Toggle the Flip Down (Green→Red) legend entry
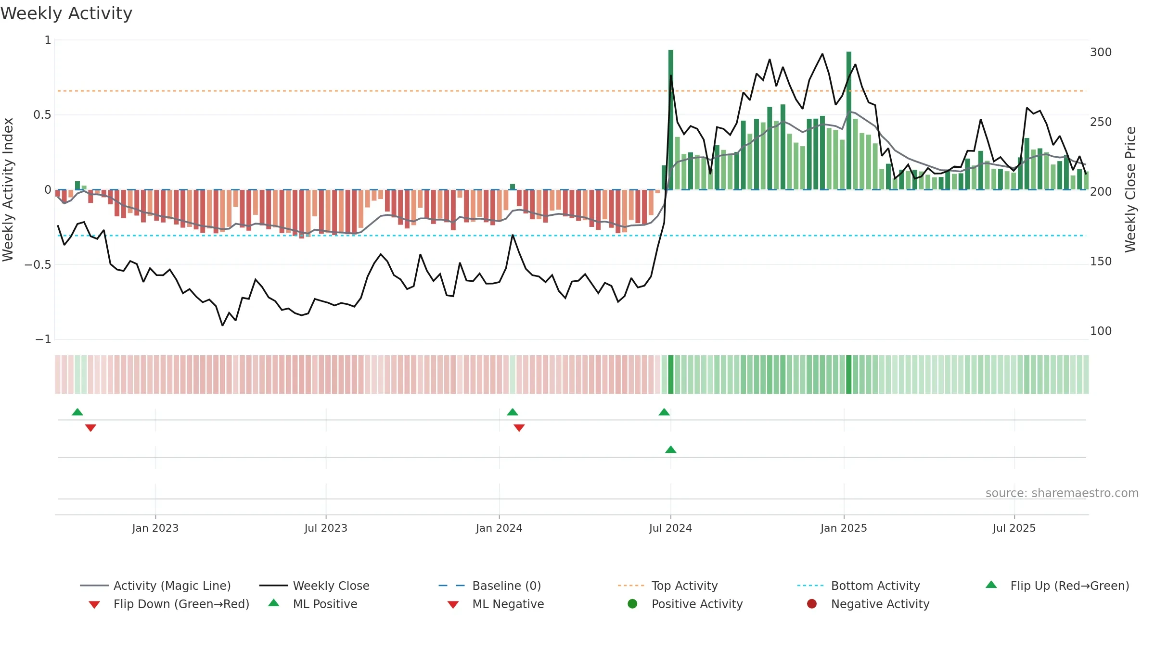Screen dimensions: 1155x649 click(169, 604)
